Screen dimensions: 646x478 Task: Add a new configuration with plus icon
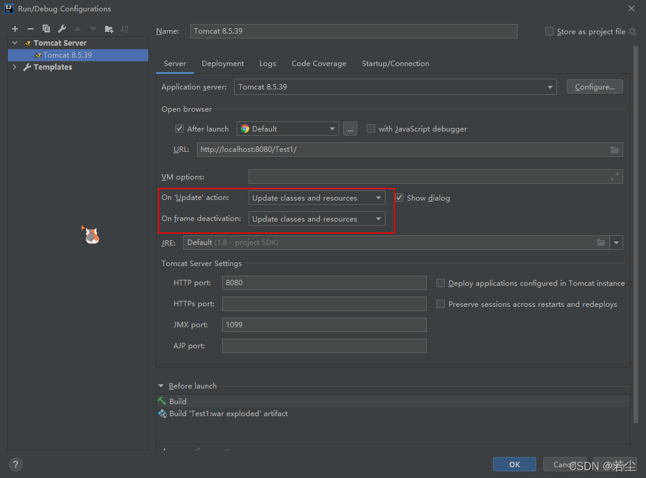click(15, 29)
